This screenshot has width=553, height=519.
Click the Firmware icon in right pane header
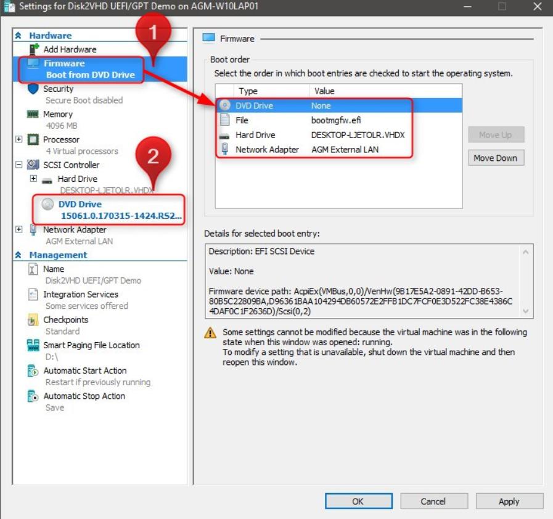click(x=209, y=38)
